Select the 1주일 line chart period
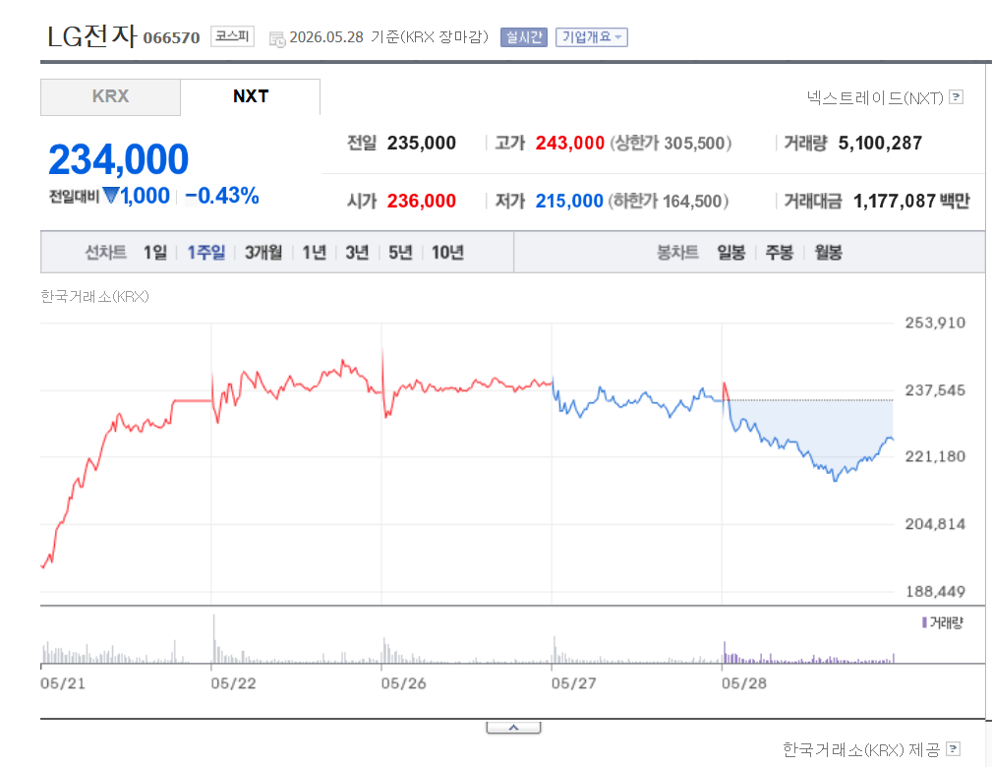 tap(206, 253)
